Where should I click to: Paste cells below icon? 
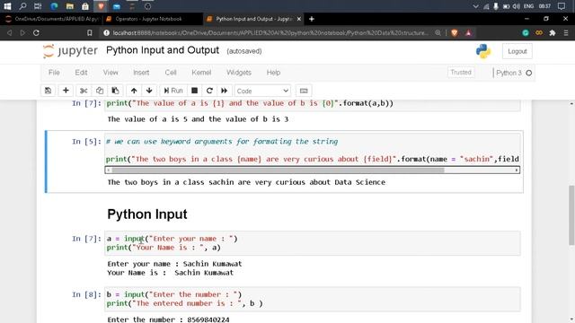(x=115, y=91)
